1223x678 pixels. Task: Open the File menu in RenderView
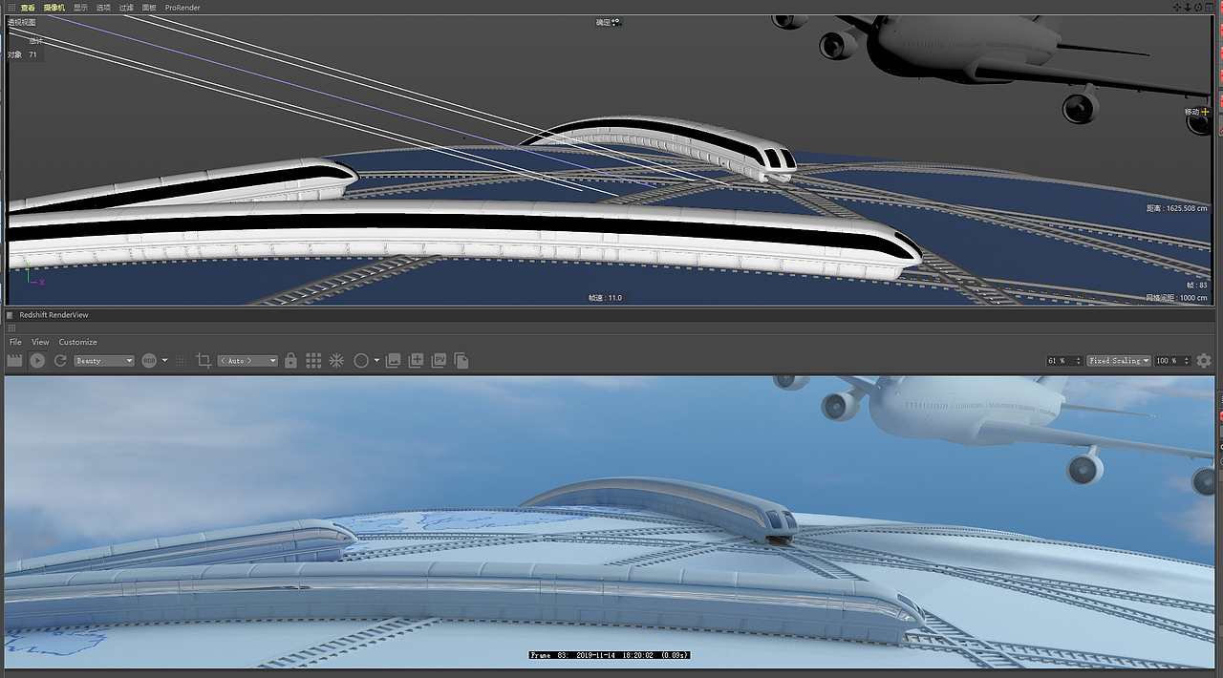point(15,342)
